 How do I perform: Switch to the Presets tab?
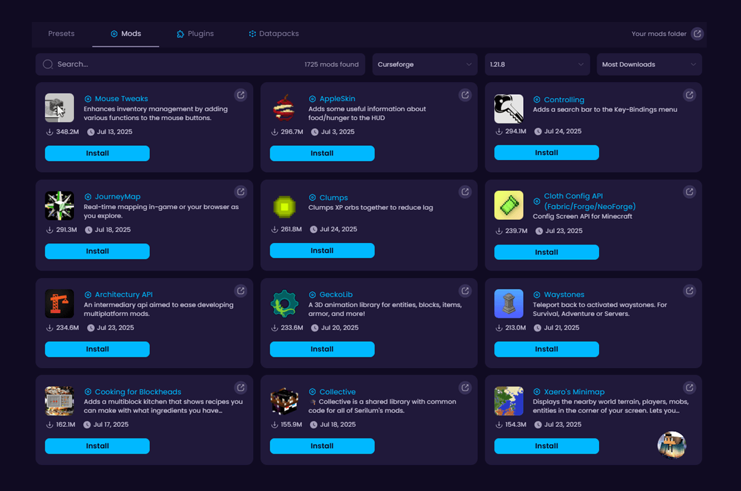(61, 34)
